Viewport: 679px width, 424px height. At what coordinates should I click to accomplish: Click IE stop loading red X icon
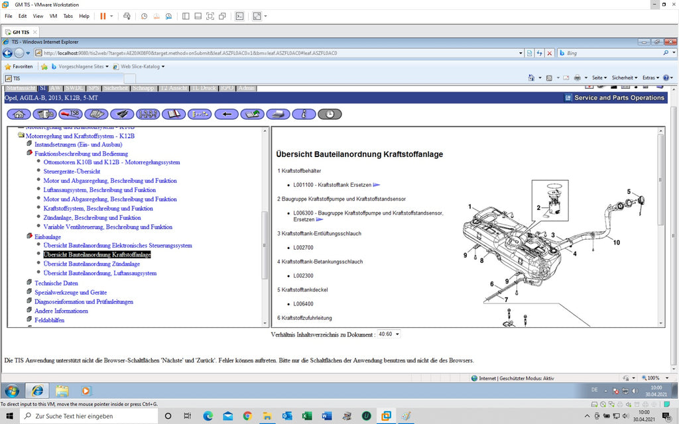tap(549, 53)
